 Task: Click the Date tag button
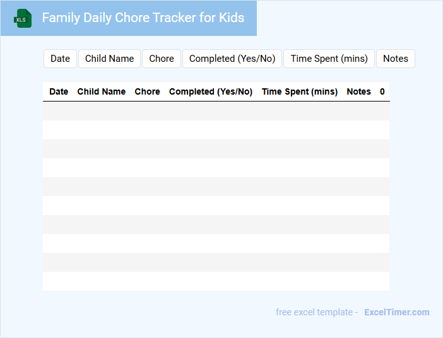60,59
